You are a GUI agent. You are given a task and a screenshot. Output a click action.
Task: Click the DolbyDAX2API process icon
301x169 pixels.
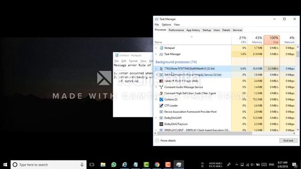[x=161, y=118]
